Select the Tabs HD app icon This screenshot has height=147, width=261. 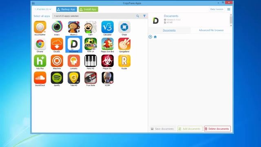click(74, 78)
